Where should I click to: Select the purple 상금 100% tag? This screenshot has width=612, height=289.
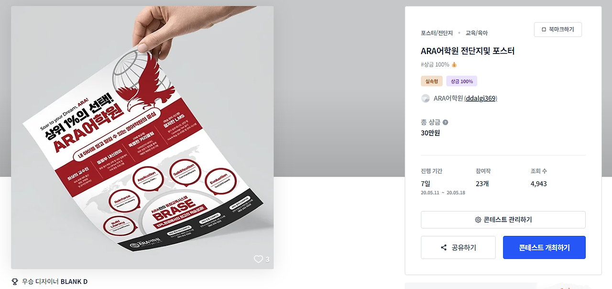coord(462,81)
